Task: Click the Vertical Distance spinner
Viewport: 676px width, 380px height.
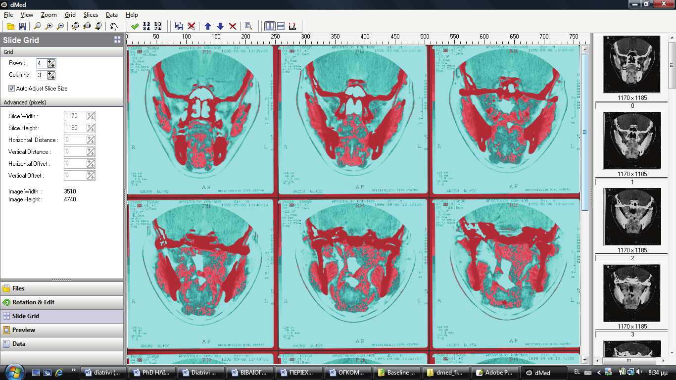Action: (x=91, y=152)
